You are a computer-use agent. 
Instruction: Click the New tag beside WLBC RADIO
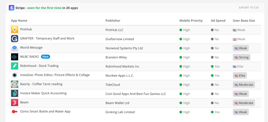[46, 56]
